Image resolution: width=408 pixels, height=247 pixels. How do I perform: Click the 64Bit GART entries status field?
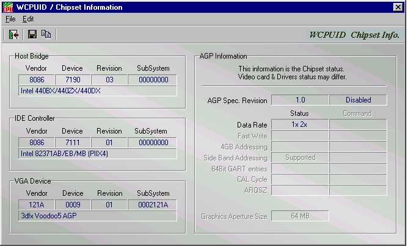coord(300,168)
